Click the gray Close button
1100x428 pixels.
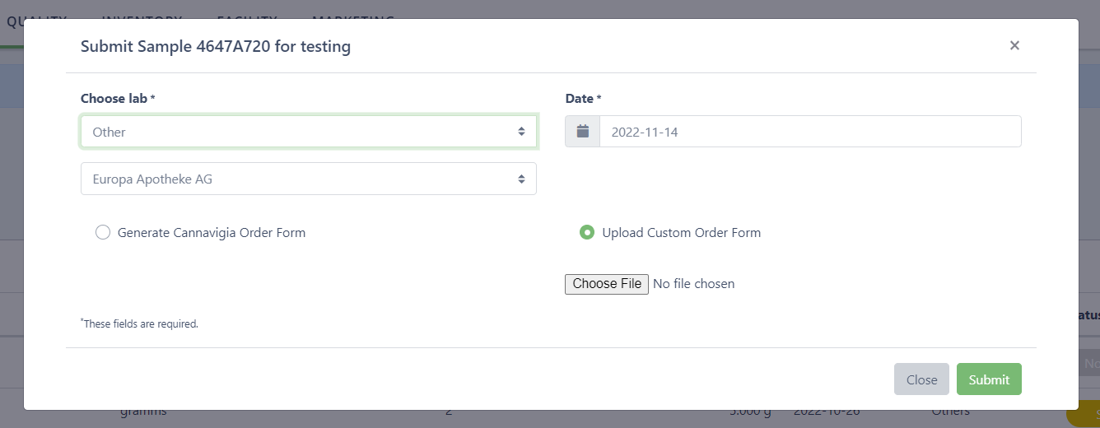pos(921,379)
